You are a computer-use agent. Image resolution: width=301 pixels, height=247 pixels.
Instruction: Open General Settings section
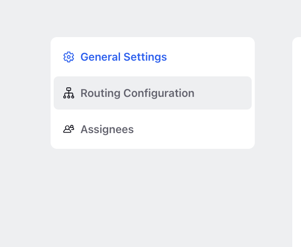pos(153,57)
